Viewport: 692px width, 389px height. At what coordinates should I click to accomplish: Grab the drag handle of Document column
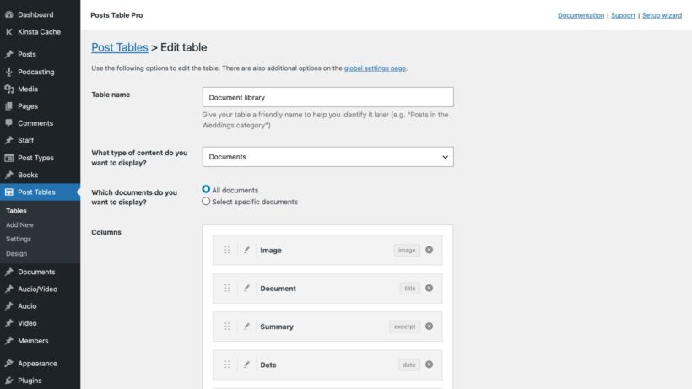[x=227, y=288]
